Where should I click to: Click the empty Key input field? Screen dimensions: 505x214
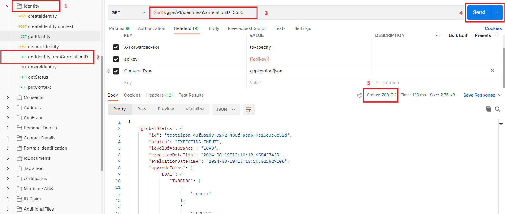coord(184,83)
